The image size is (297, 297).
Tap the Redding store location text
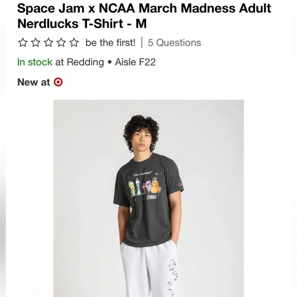coord(79,62)
